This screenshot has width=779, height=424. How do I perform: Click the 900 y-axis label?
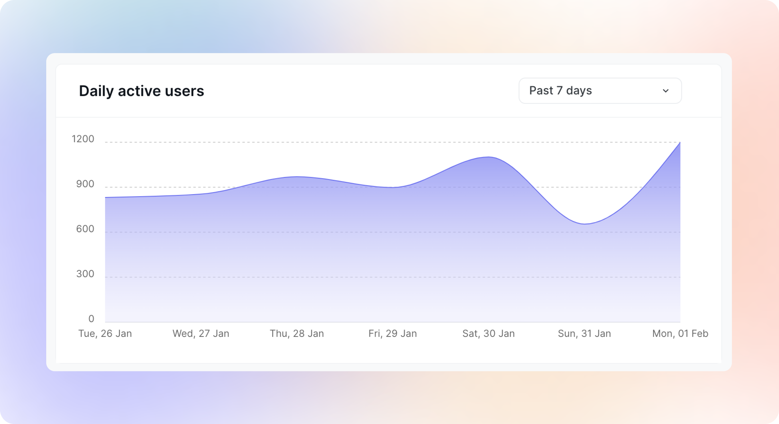tap(85, 184)
